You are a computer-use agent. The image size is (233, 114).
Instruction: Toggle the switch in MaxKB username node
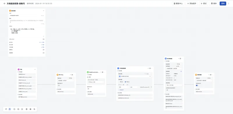[x=88, y=89]
